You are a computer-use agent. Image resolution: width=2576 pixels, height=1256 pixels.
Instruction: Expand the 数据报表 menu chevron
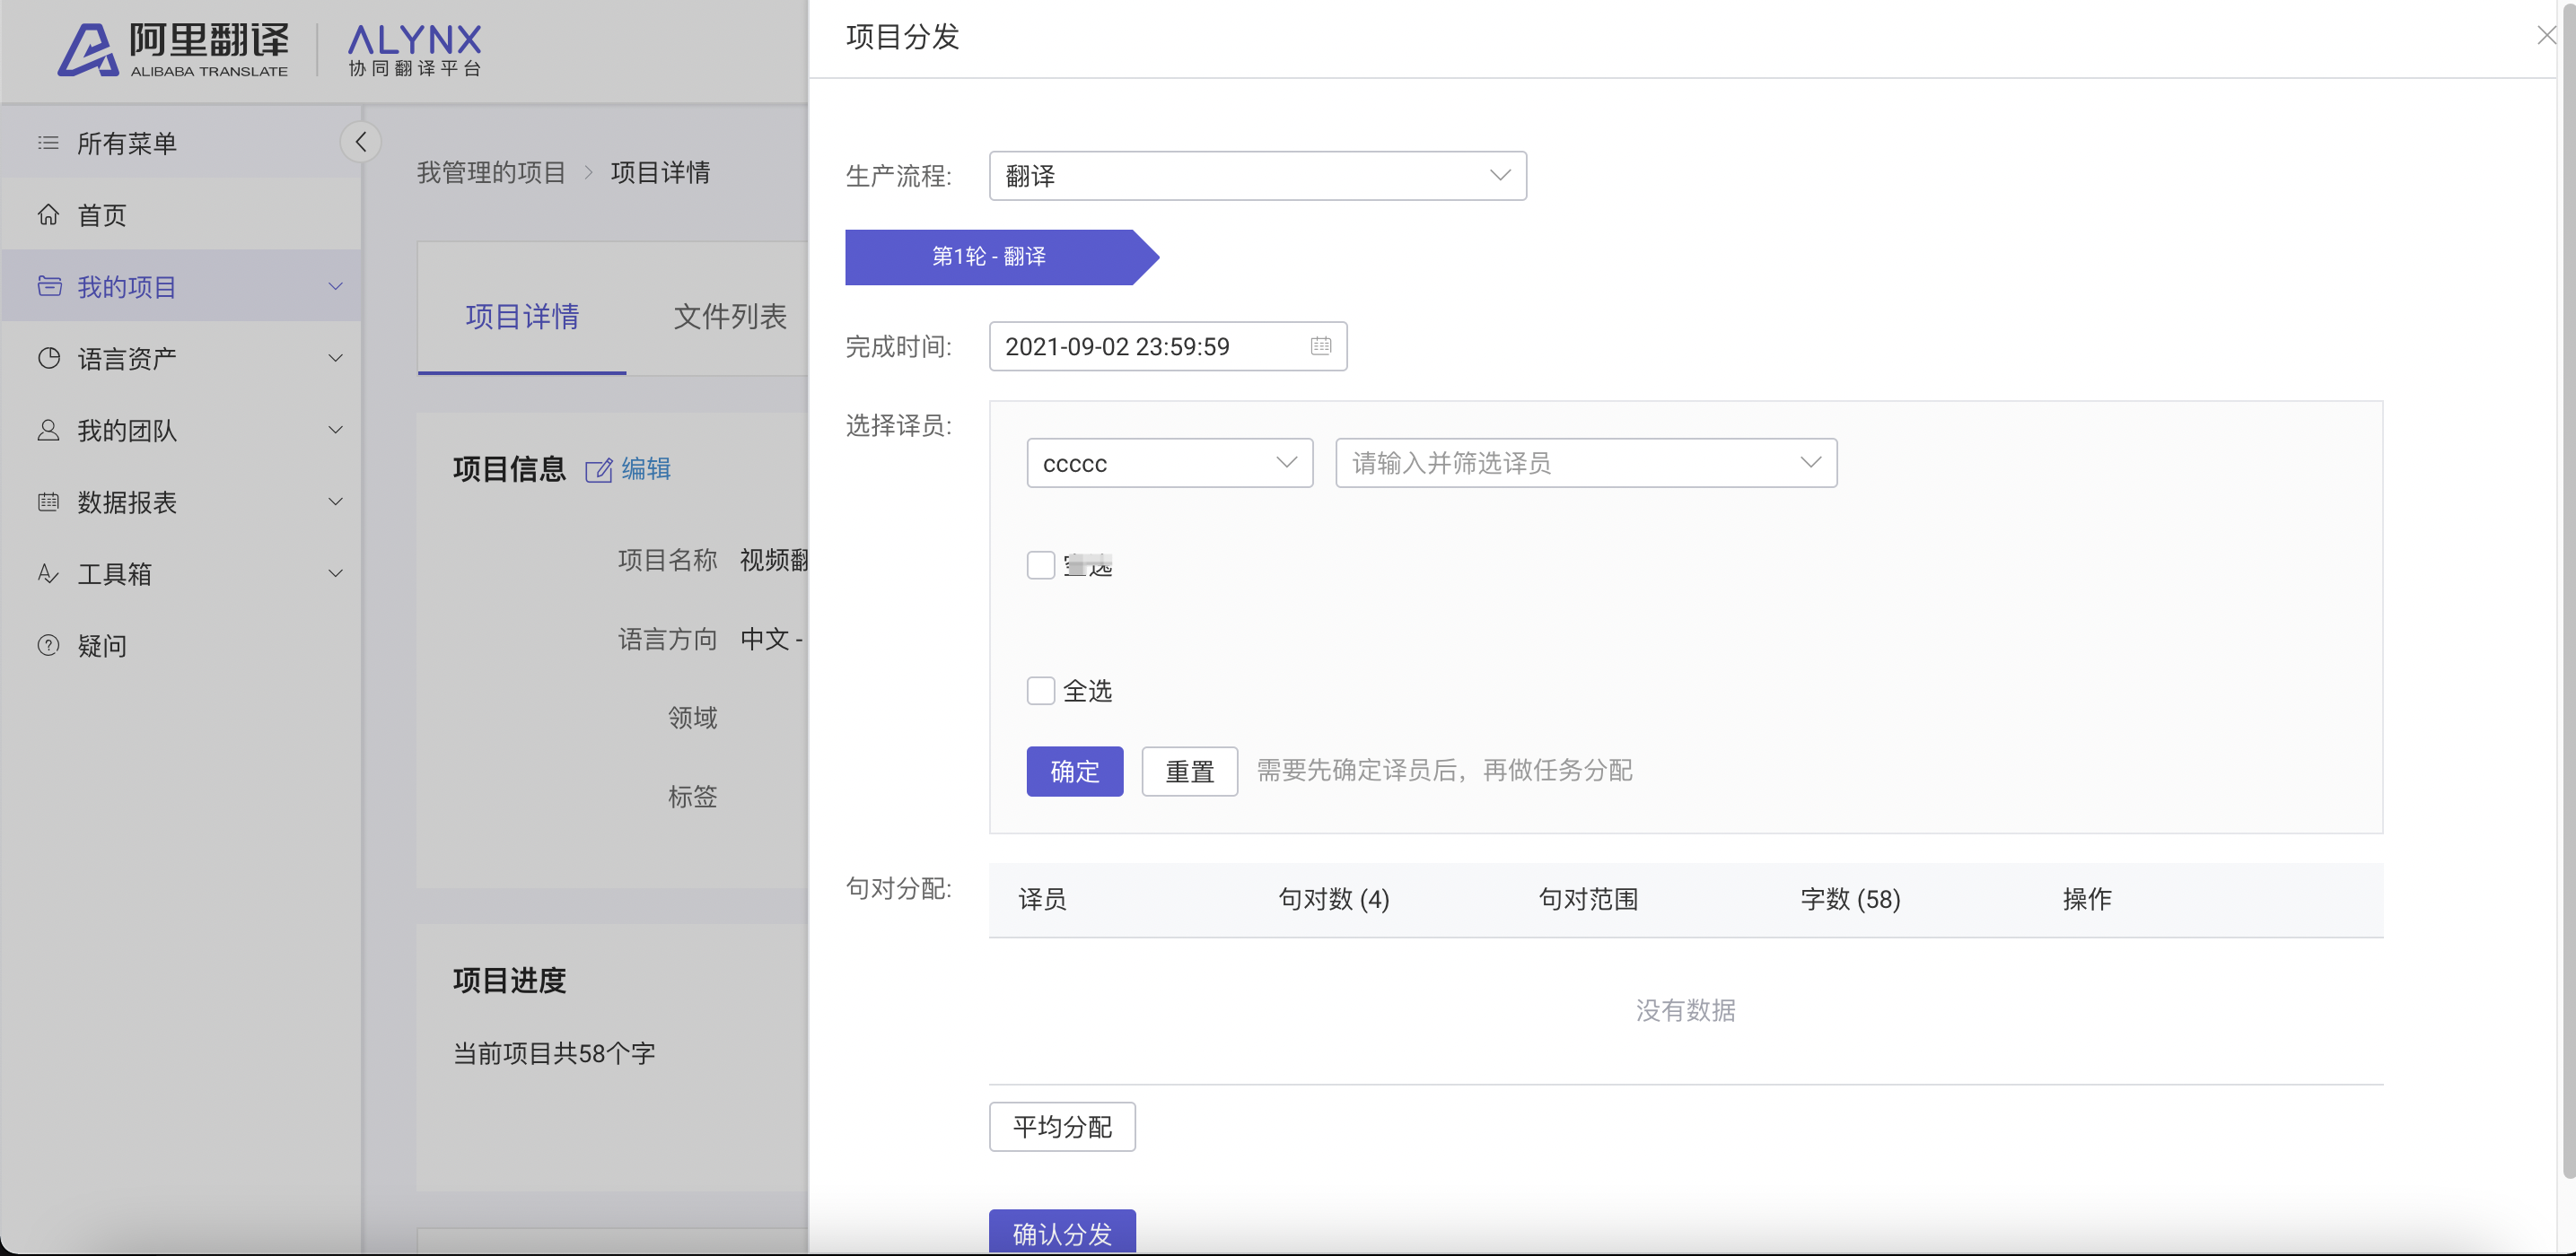[336, 502]
